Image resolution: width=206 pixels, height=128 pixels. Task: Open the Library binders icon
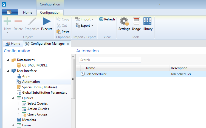[147, 21]
